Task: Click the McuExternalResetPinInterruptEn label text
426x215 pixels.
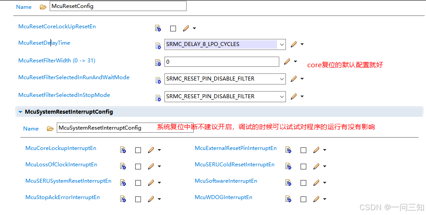Action: point(235,148)
